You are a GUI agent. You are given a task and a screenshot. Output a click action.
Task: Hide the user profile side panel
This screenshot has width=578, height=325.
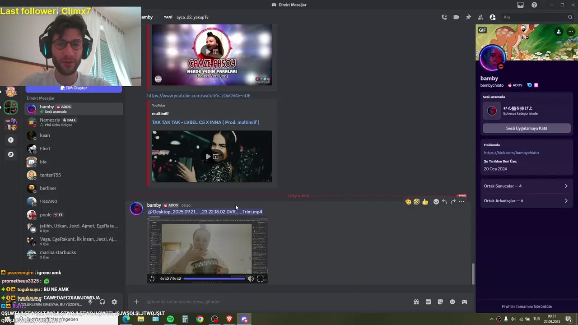click(493, 17)
